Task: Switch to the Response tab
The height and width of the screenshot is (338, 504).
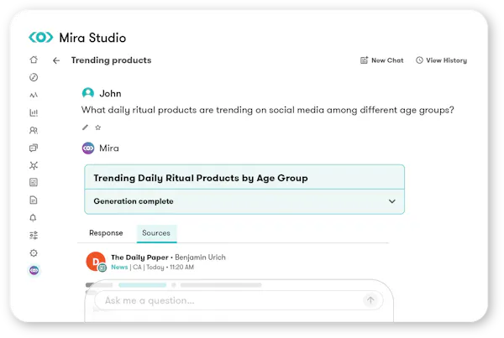Action: coord(106,233)
